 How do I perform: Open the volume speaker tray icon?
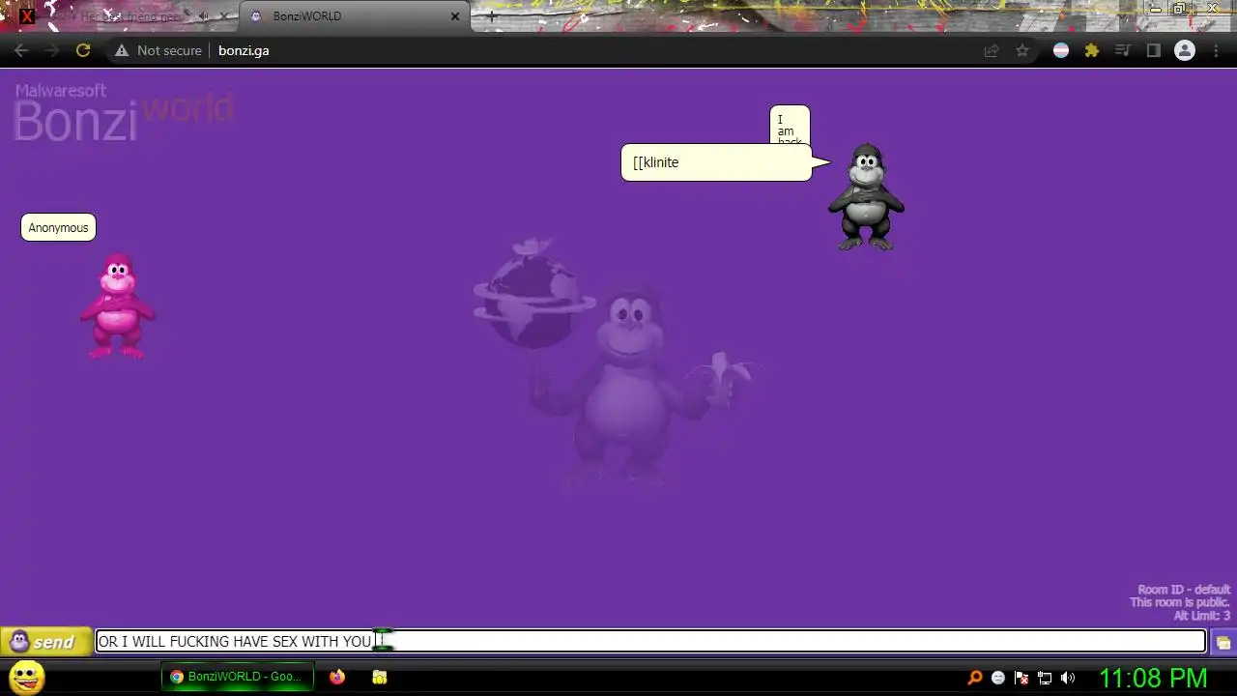tap(1068, 678)
